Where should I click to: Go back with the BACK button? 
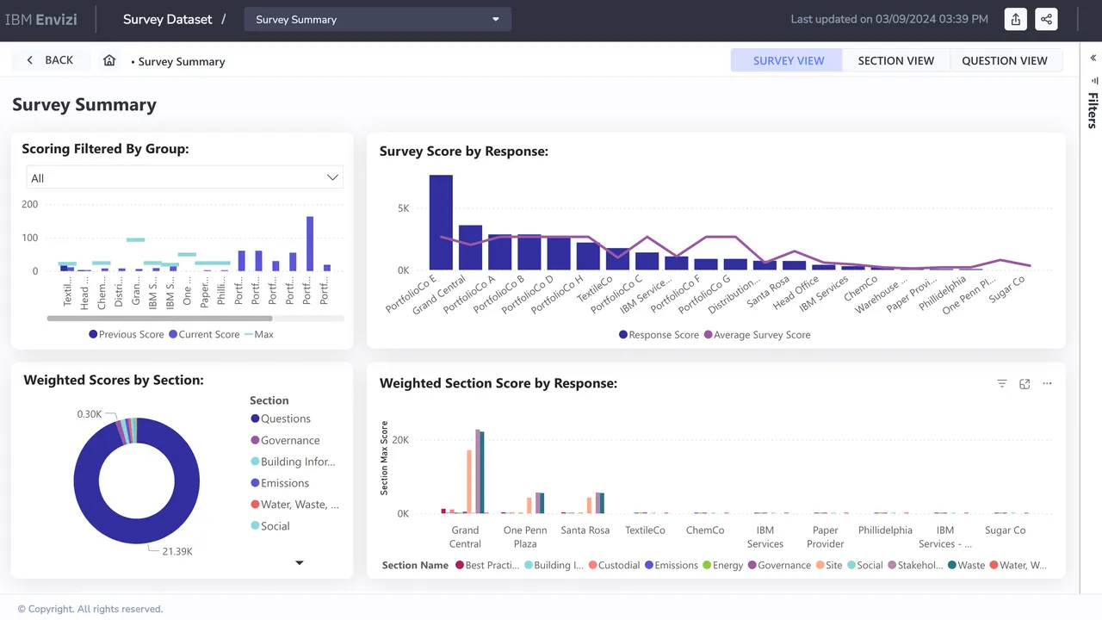tap(49, 60)
